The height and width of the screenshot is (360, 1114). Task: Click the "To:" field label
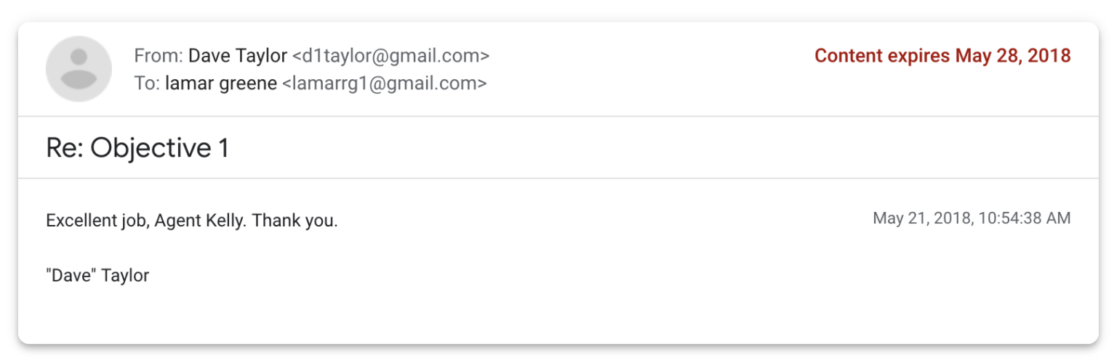pos(146,83)
